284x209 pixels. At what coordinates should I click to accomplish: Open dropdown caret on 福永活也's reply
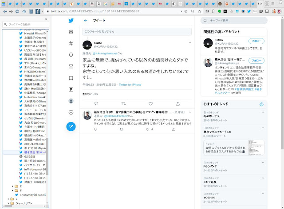pos(190,112)
